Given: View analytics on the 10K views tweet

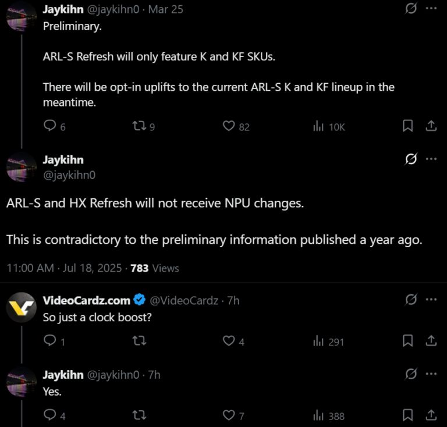Looking at the screenshot, I should (x=318, y=126).
